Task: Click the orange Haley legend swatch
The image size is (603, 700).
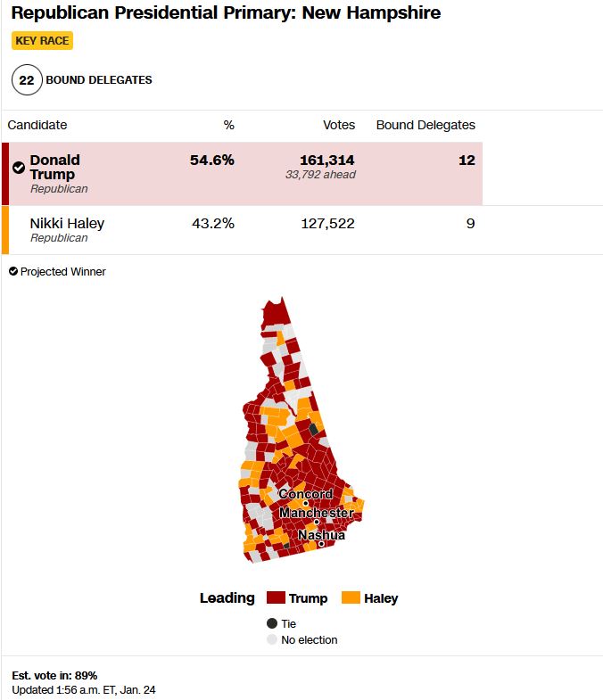Action: pyautogui.click(x=351, y=597)
